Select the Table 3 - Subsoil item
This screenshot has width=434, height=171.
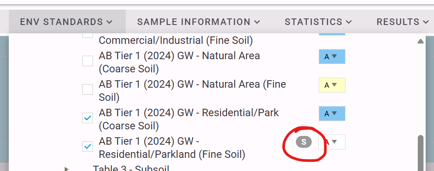pyautogui.click(x=131, y=168)
